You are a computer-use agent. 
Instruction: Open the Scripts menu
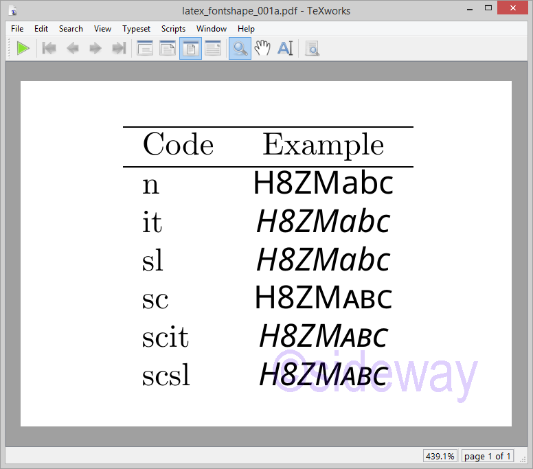173,29
